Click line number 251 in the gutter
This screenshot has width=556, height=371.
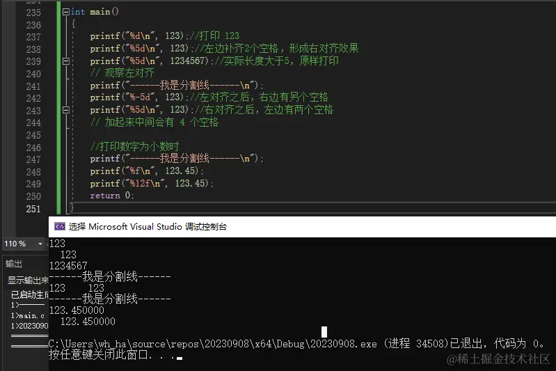[x=33, y=209]
